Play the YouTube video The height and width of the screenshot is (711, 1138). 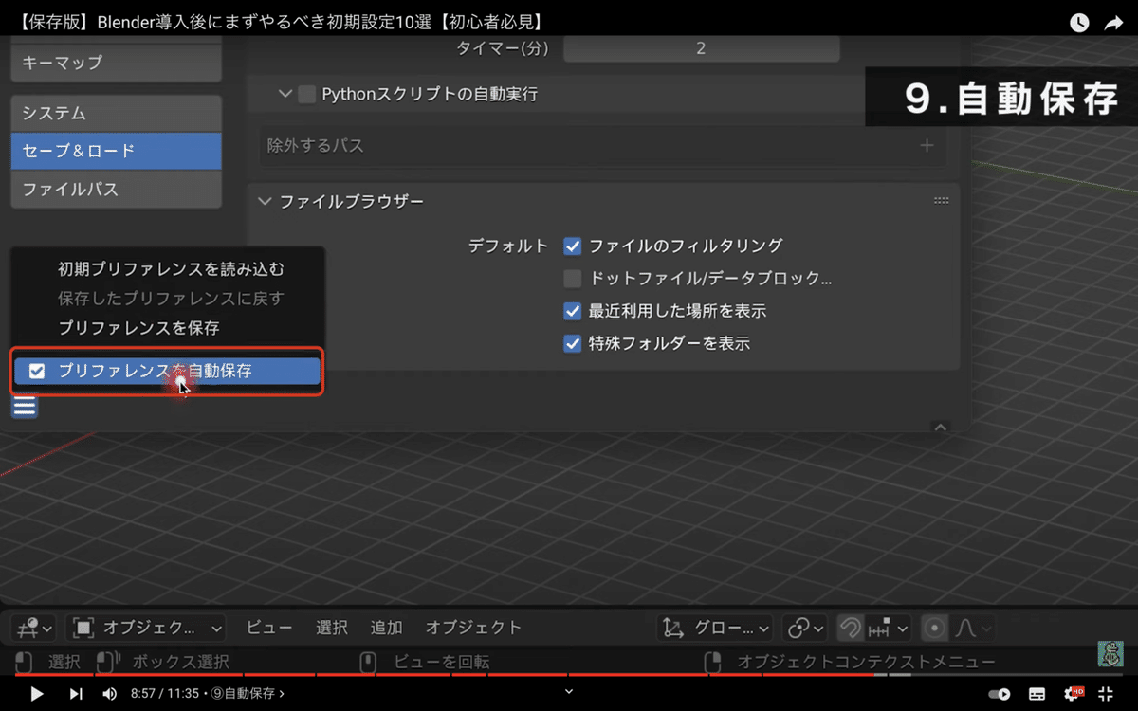(37, 694)
